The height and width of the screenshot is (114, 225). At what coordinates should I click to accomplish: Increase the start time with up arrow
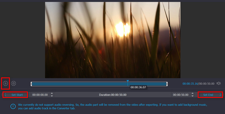(x=52, y=93)
